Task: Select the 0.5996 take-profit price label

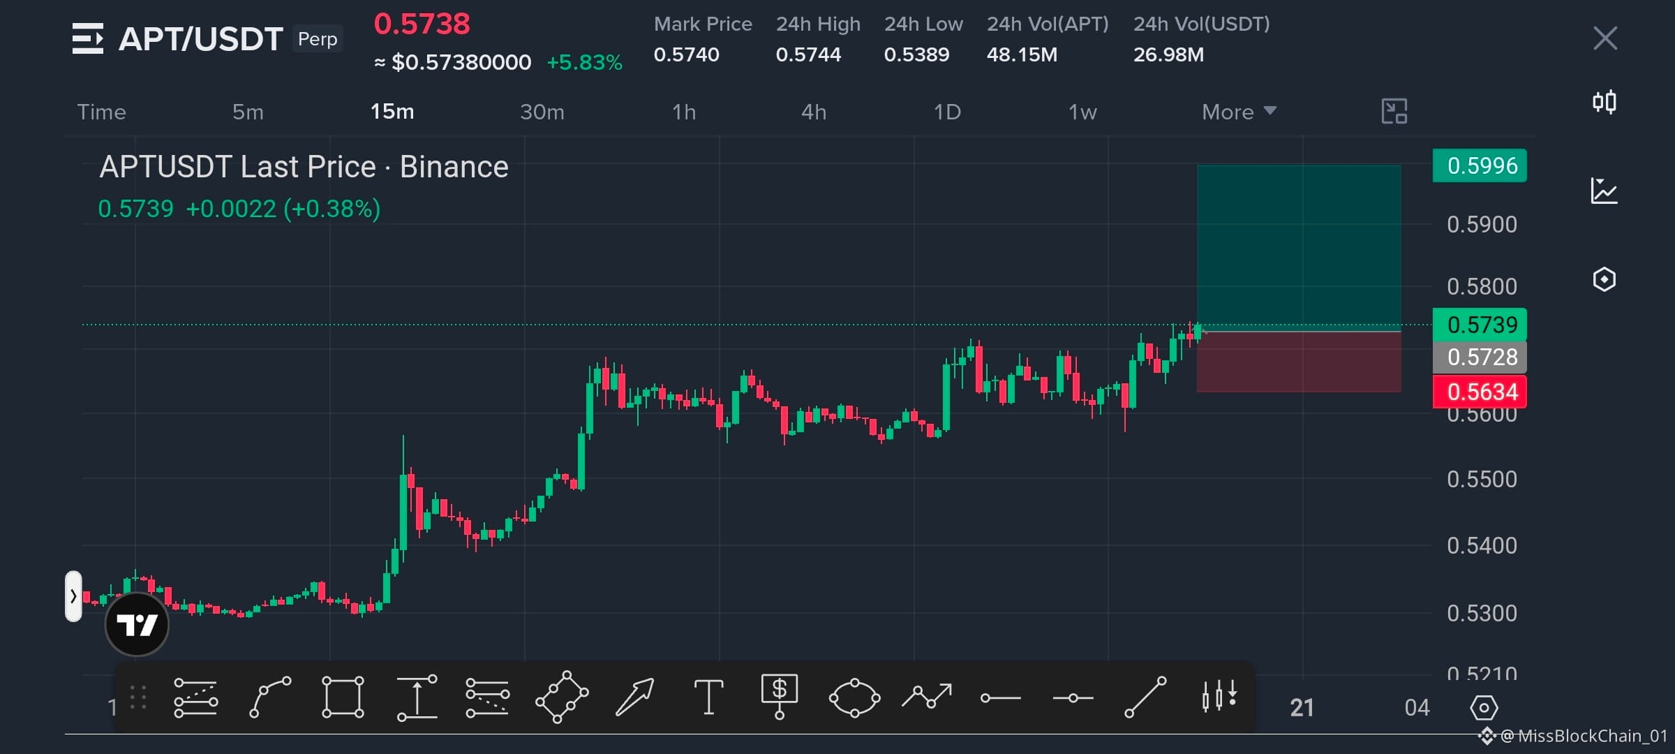Action: click(x=1480, y=165)
